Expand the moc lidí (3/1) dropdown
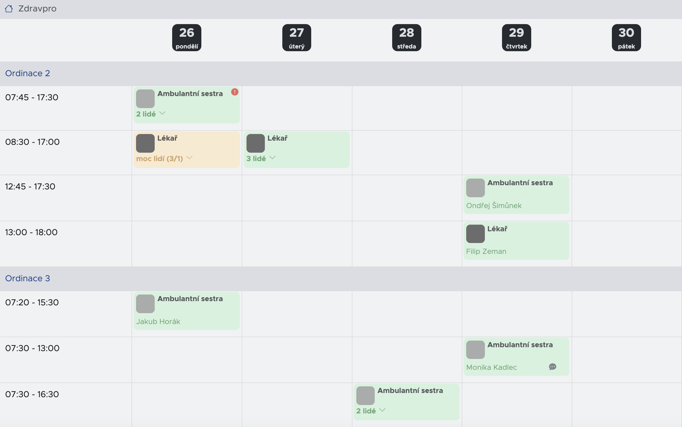The width and height of the screenshot is (682, 427). tap(164, 158)
